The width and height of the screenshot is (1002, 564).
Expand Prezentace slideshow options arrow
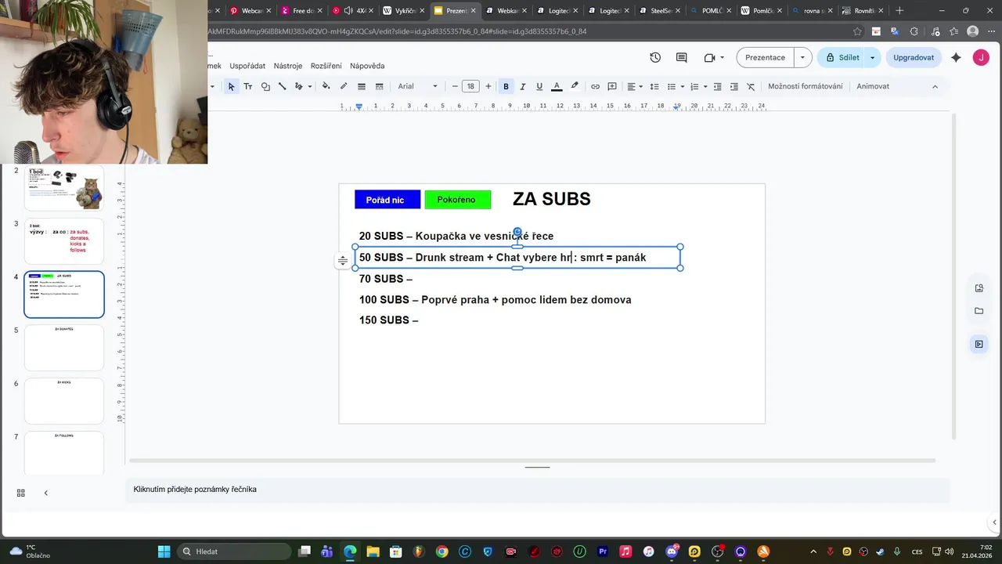[x=802, y=57]
